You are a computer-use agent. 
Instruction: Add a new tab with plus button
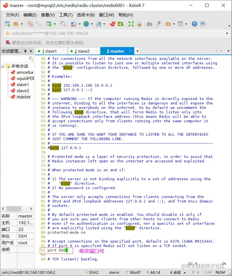[137, 51]
